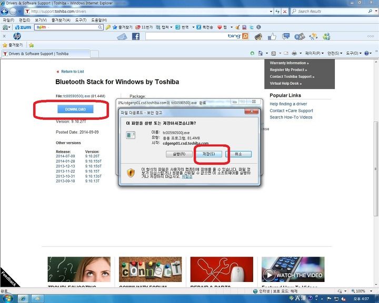Screen dimensions: 379x303
Task: Open the 페이지(P) page dropdown
Action: pos(314,53)
